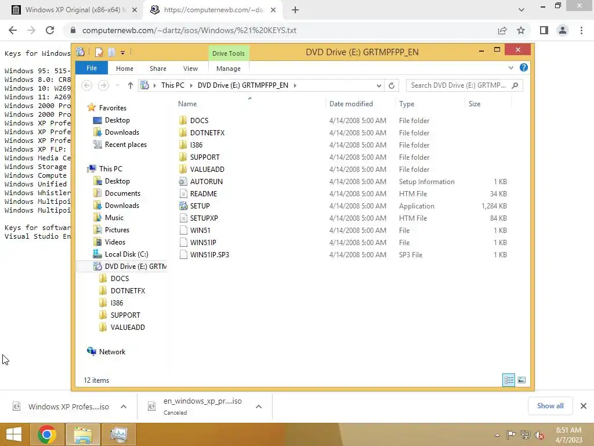Close the Chrome downloads bar
The image size is (594, 446).
[x=584, y=406]
